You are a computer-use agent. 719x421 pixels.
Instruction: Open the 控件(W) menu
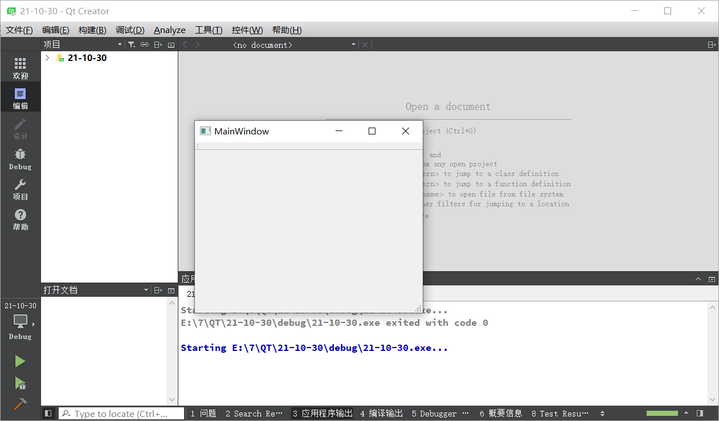click(x=247, y=30)
